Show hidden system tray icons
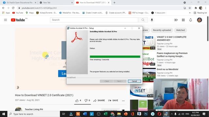 [172, 114]
